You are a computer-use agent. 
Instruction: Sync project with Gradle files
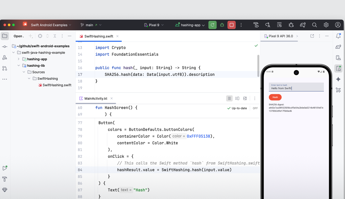[302, 25]
